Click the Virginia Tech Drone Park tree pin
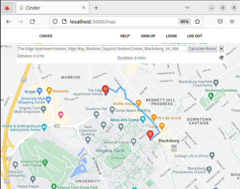Screen dimensions: 240x189 coord(54,187)
